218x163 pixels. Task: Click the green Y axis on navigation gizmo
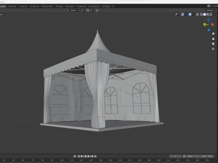[204, 24]
